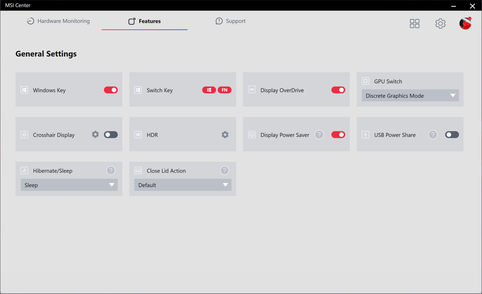Show help for Close Lid Action
The image size is (482, 294).
224,170
